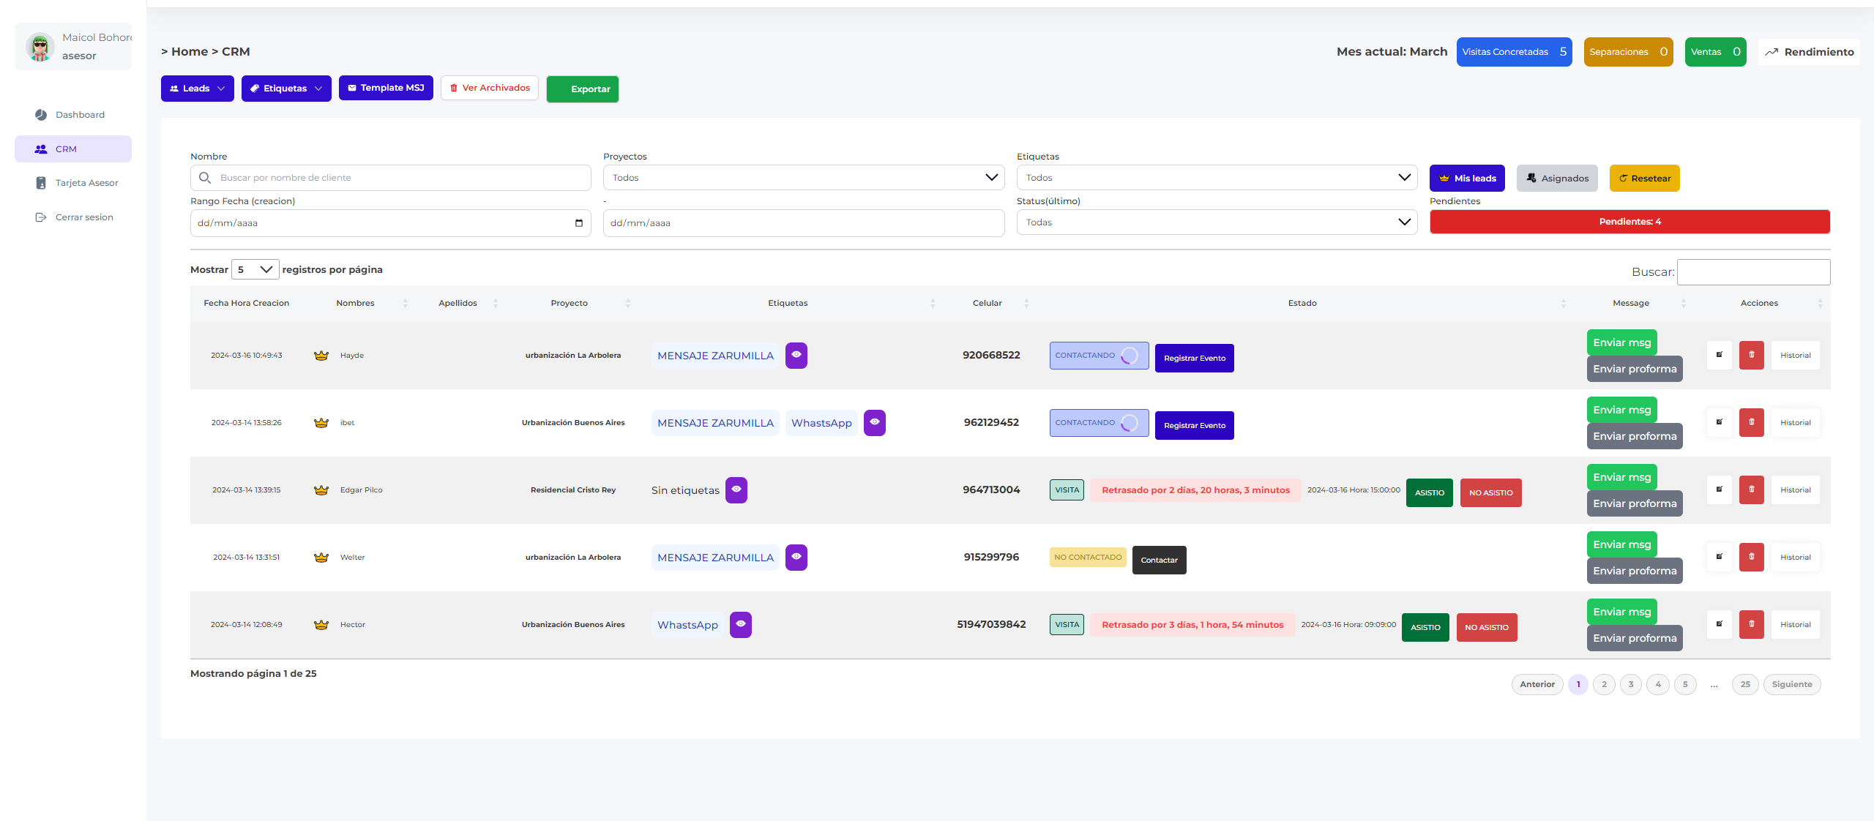The width and height of the screenshot is (1874, 821).
Task: Change the records per page selector
Action: (x=255, y=269)
